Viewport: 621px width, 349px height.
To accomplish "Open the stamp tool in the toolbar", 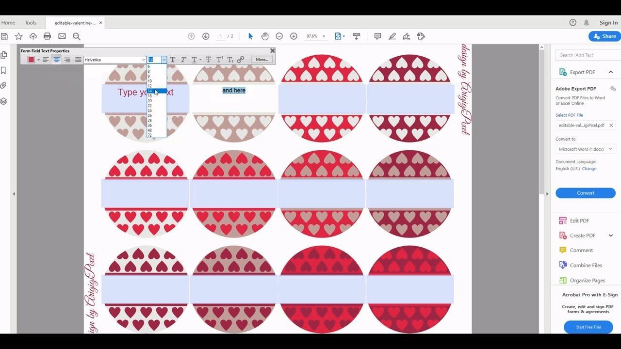I will tap(421, 36).
